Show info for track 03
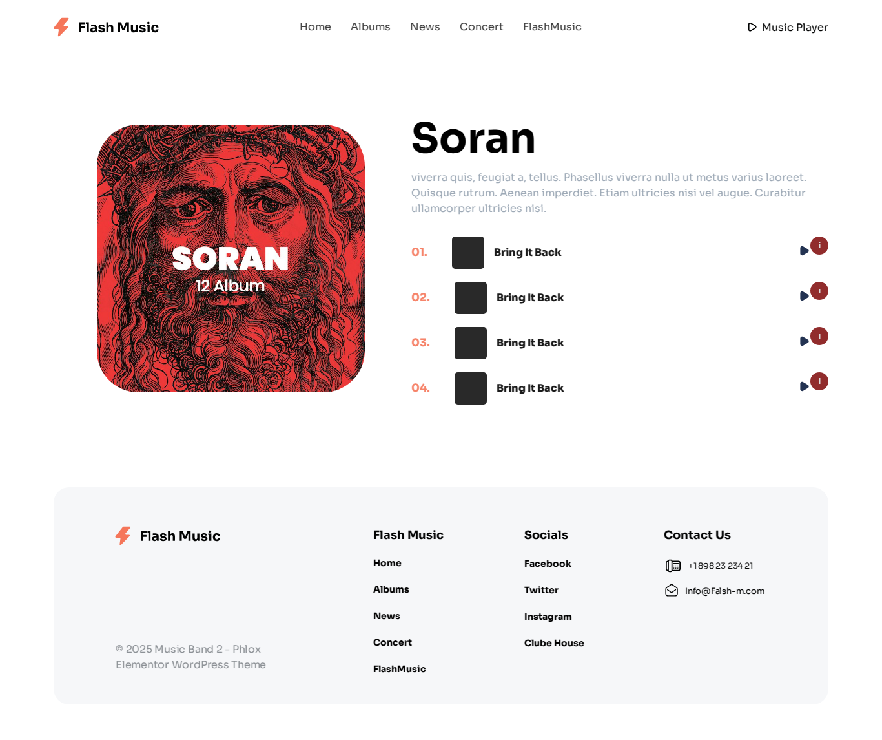This screenshot has width=882, height=740. click(x=819, y=336)
